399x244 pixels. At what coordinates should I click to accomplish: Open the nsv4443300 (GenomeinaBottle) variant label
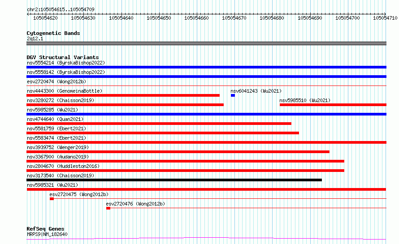[65, 91]
